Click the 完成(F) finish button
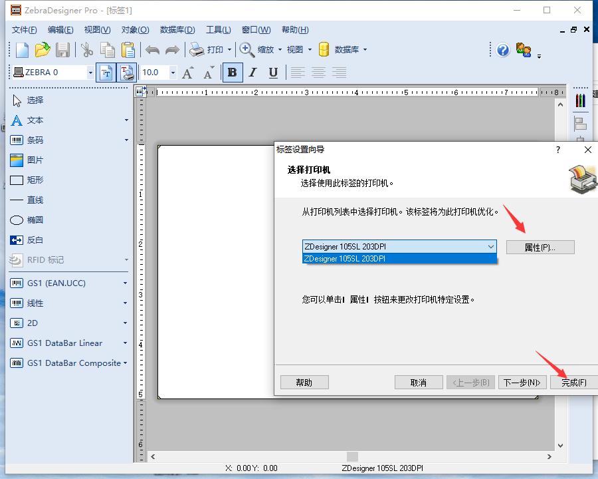This screenshot has height=479, width=598. pyautogui.click(x=573, y=383)
